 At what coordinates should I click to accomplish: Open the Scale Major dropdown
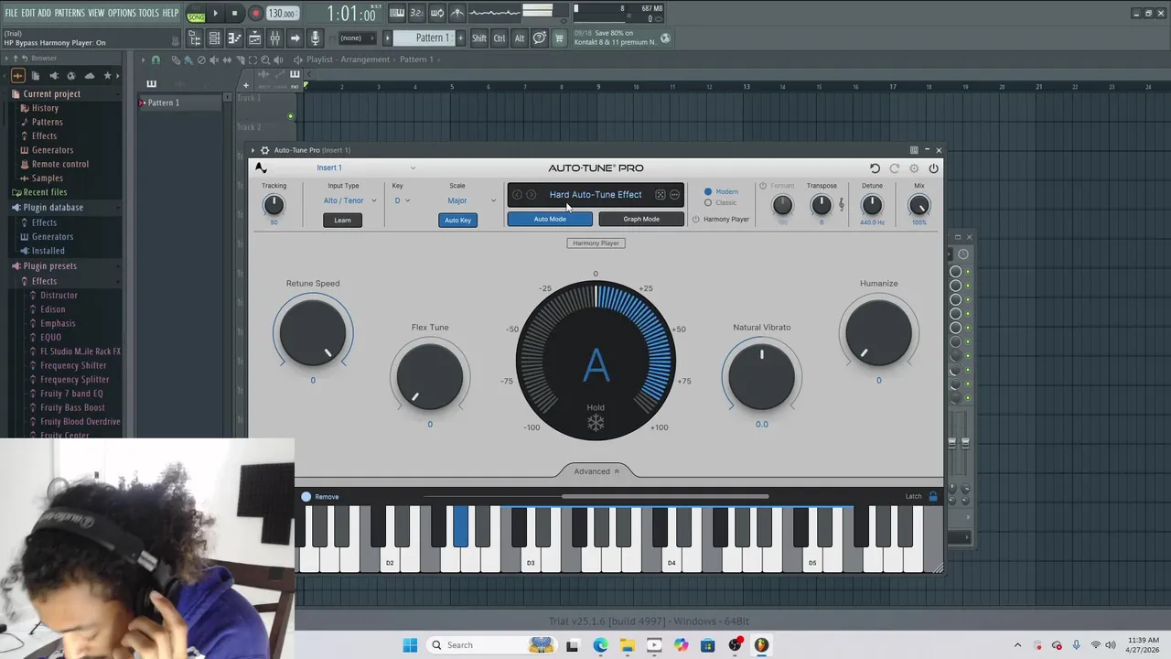point(470,201)
